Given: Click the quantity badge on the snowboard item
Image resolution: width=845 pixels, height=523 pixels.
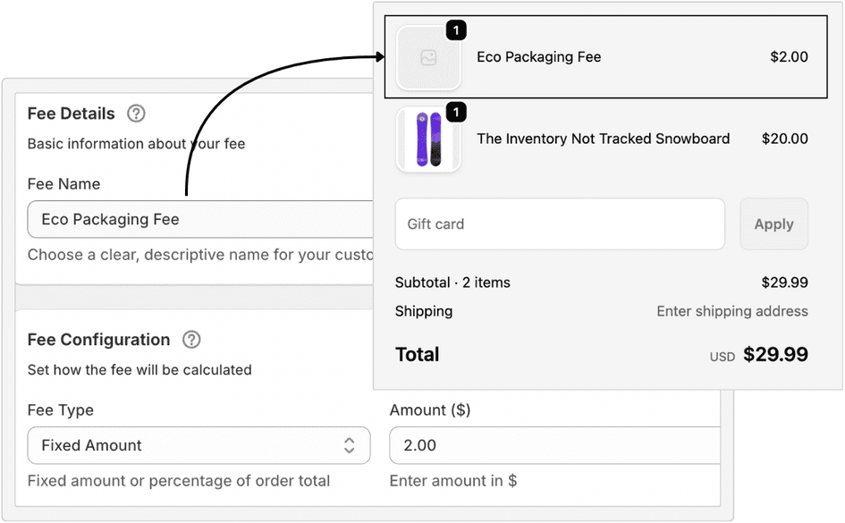Looking at the screenshot, I should coord(456,112).
